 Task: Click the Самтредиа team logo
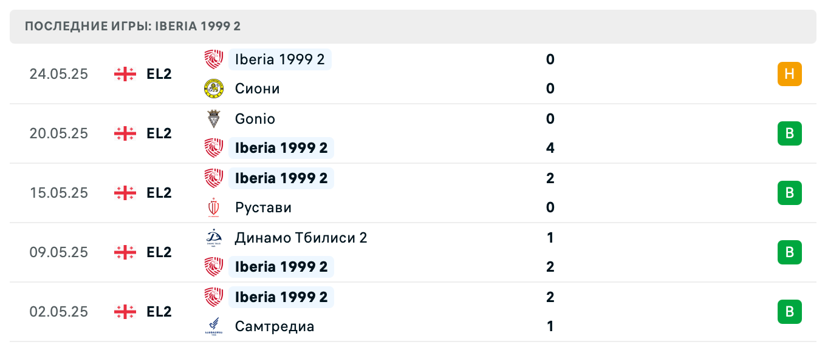[213, 326]
